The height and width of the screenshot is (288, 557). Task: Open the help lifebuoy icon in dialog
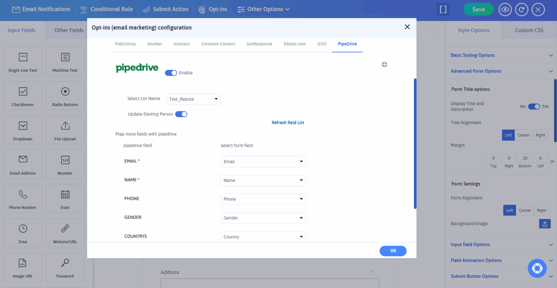point(384,64)
